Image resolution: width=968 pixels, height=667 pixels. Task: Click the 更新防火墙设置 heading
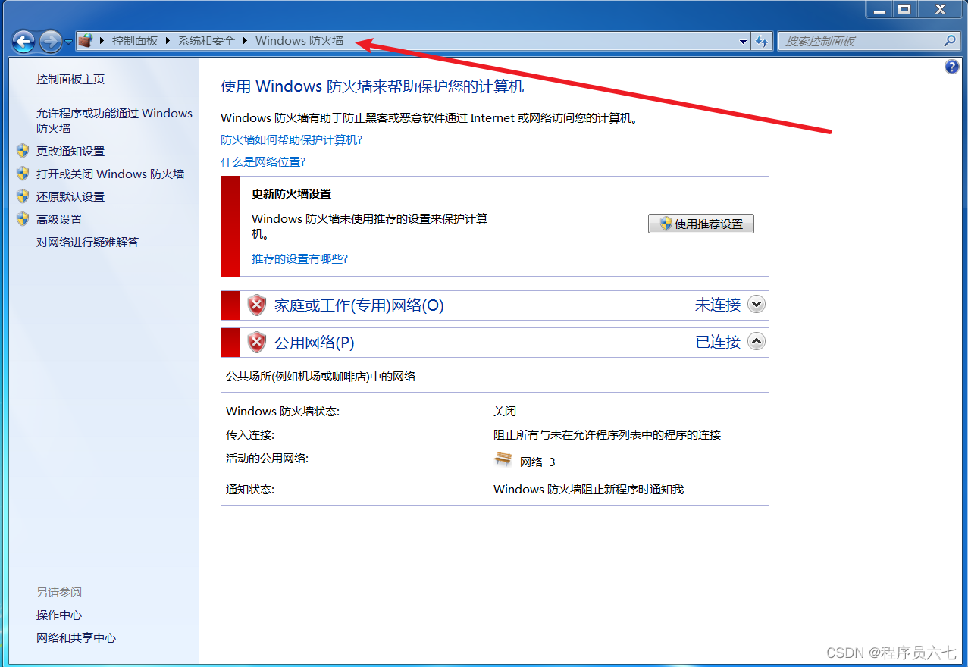coord(292,194)
